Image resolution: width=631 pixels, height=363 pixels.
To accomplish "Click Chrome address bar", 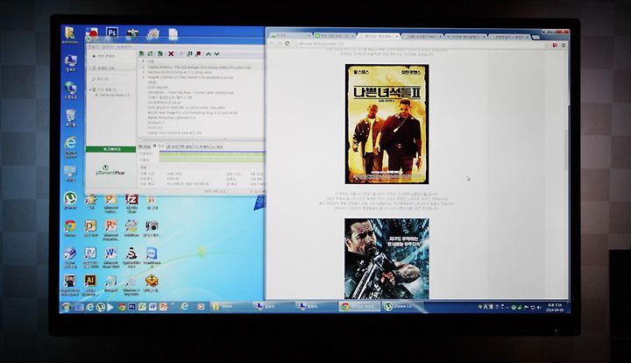I will [419, 44].
